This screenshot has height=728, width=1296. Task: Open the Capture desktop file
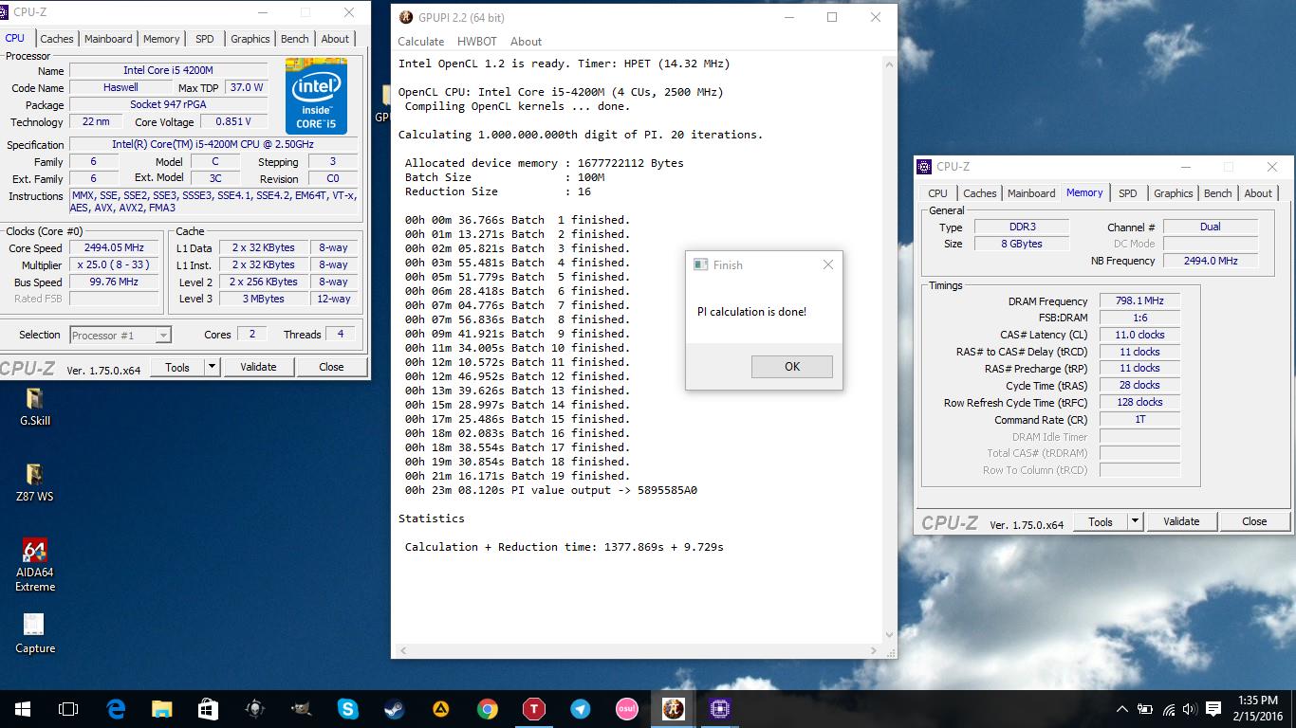click(34, 633)
